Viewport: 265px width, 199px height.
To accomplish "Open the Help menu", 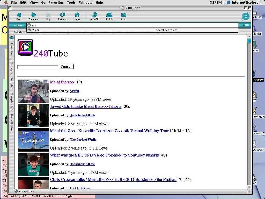I will coord(99,2).
